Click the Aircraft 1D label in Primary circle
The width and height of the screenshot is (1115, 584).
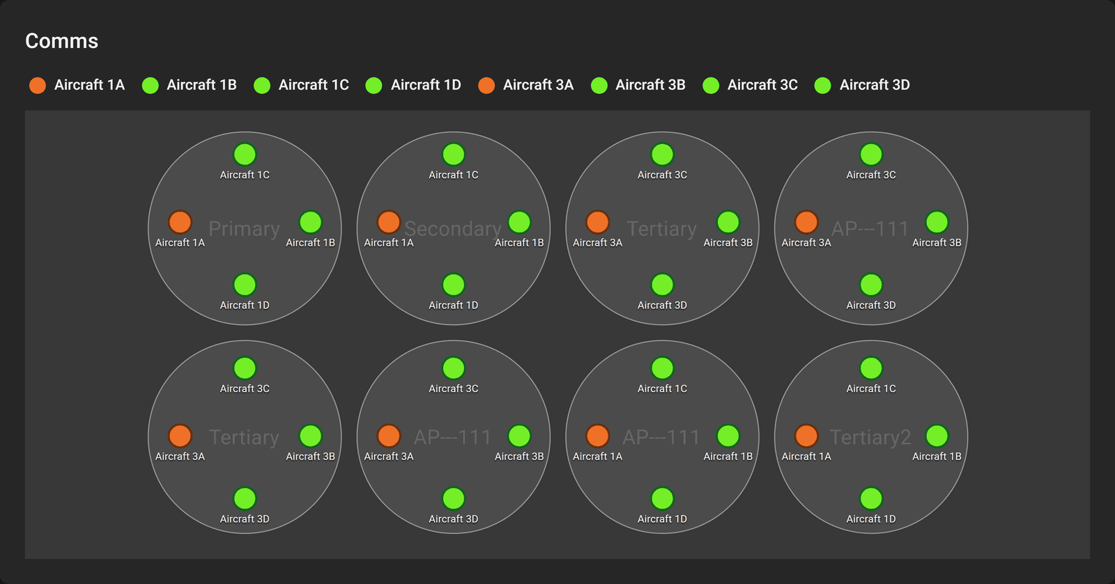pos(245,306)
